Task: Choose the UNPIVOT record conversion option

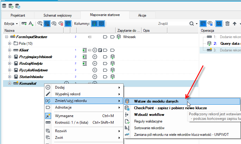Action: point(181,135)
